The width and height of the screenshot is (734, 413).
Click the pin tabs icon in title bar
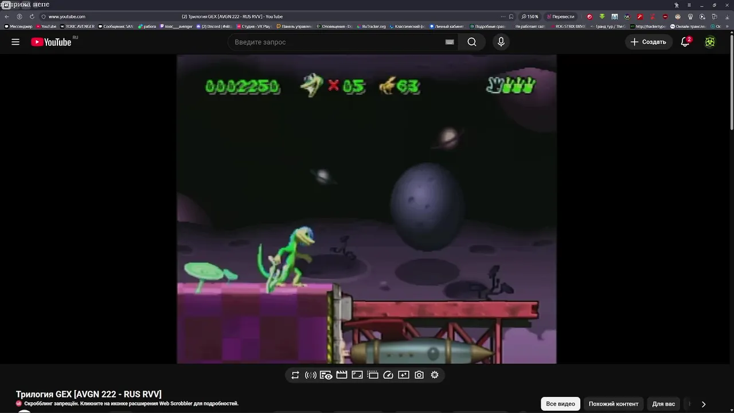[x=677, y=5]
